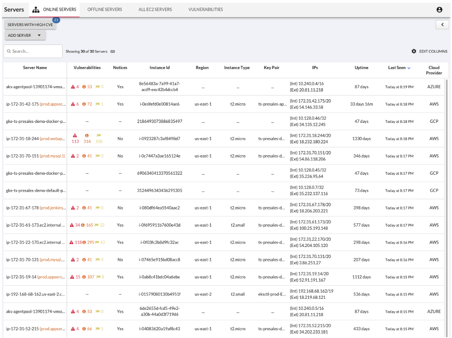Sort by the Uptime column header
The height and width of the screenshot is (338, 452).
click(x=361, y=68)
